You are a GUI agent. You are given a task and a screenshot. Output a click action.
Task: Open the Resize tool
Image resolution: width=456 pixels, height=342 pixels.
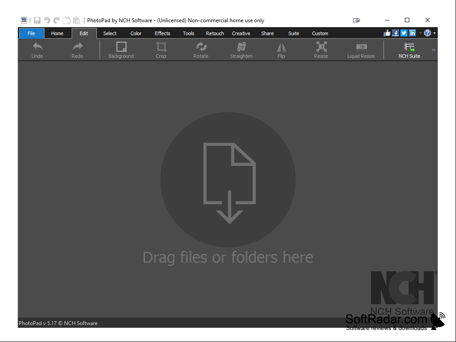pos(321,50)
